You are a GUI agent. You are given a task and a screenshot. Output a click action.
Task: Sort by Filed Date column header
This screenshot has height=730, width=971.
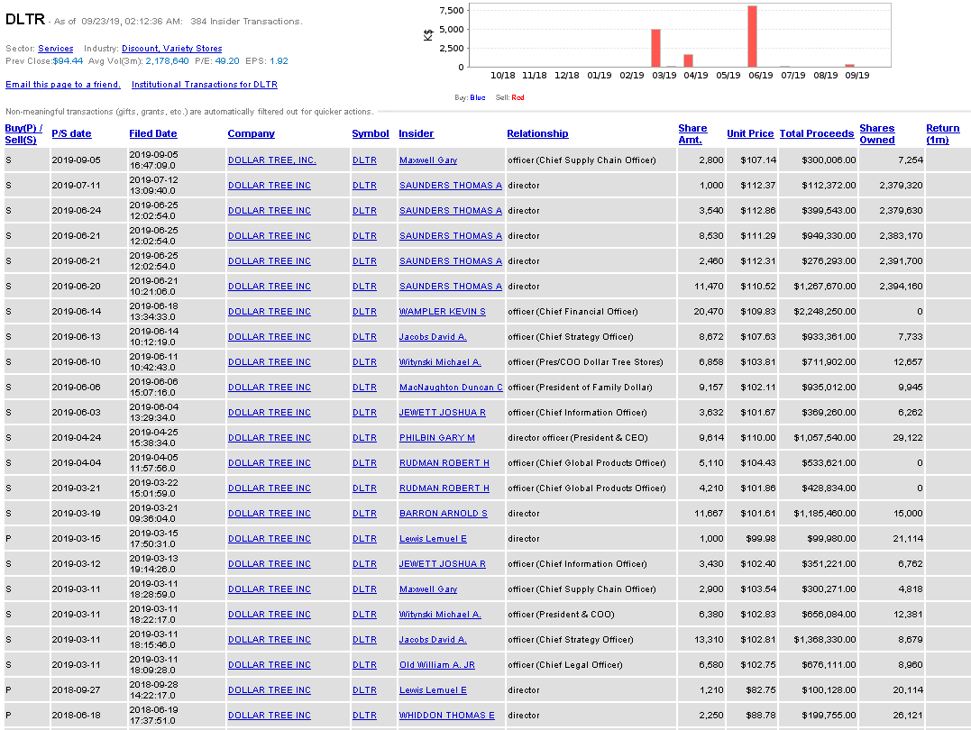(x=153, y=133)
